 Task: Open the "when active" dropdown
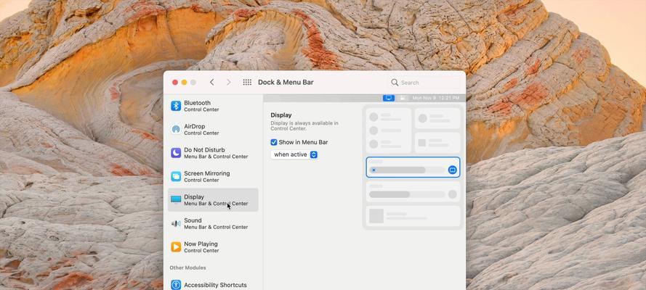coord(294,154)
